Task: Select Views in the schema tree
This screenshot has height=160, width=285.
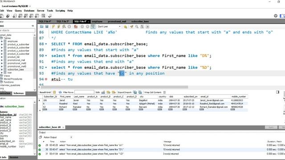Action: (7, 76)
